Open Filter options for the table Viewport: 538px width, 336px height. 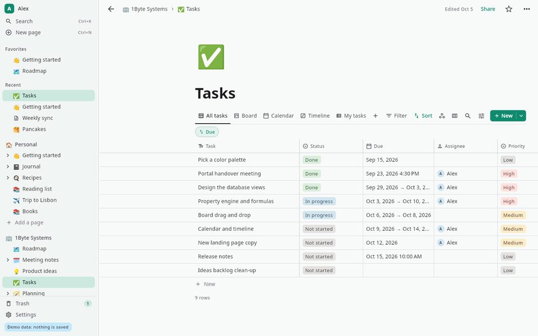click(396, 116)
